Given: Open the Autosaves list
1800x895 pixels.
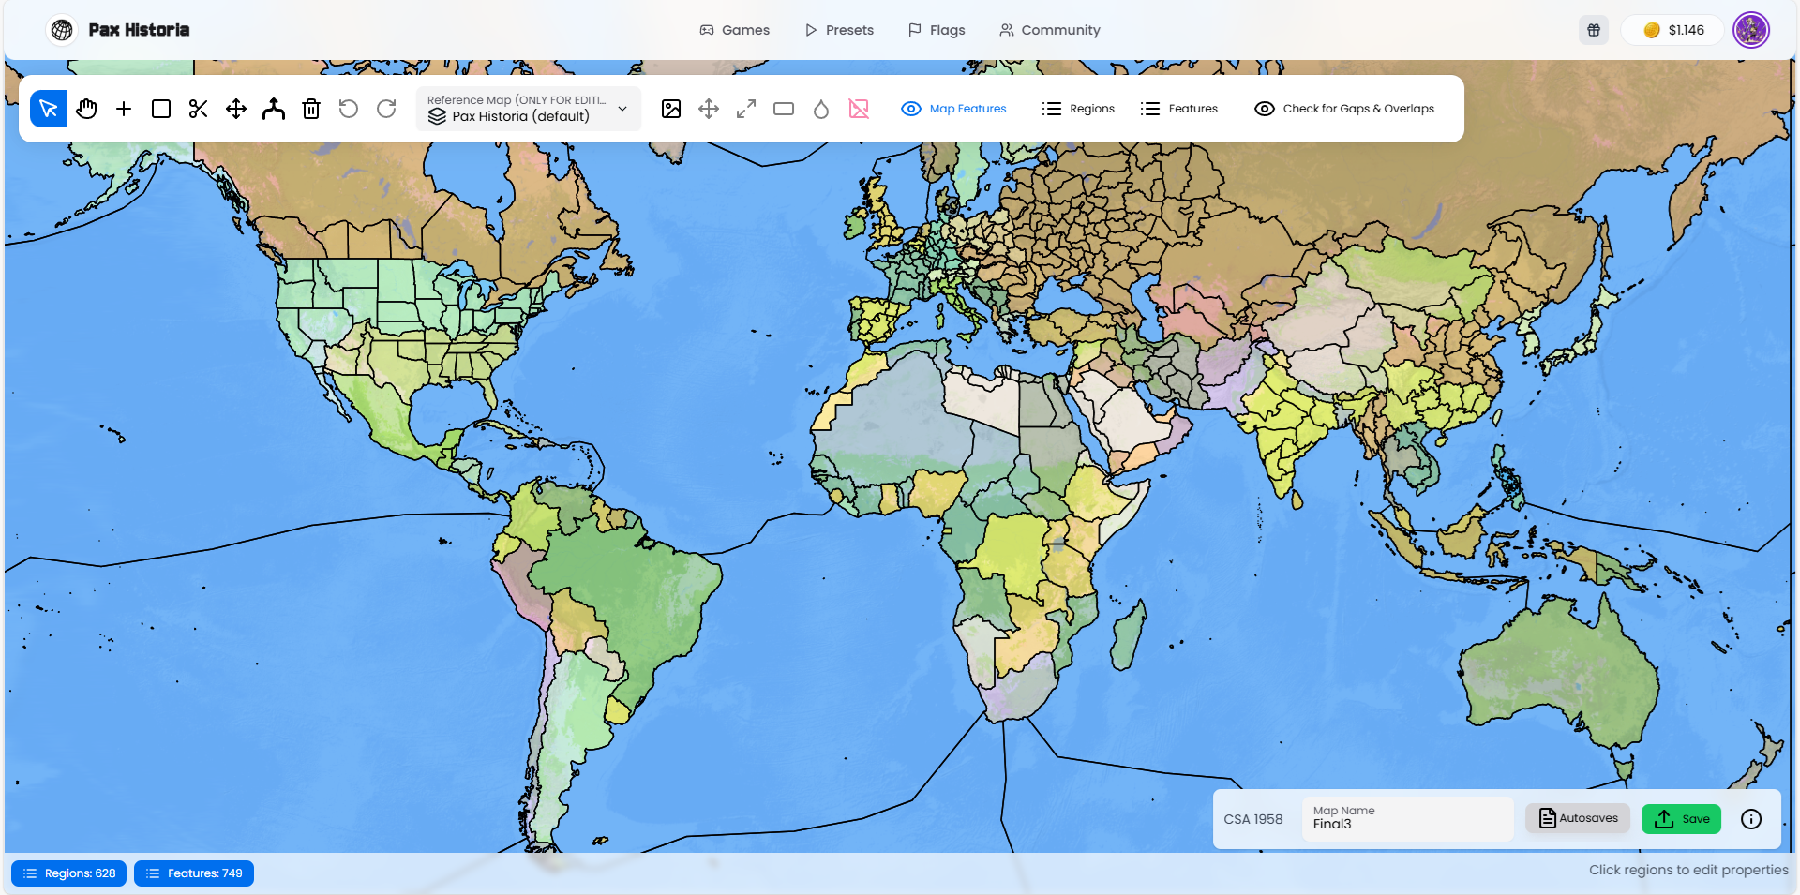Looking at the screenshot, I should (1578, 819).
